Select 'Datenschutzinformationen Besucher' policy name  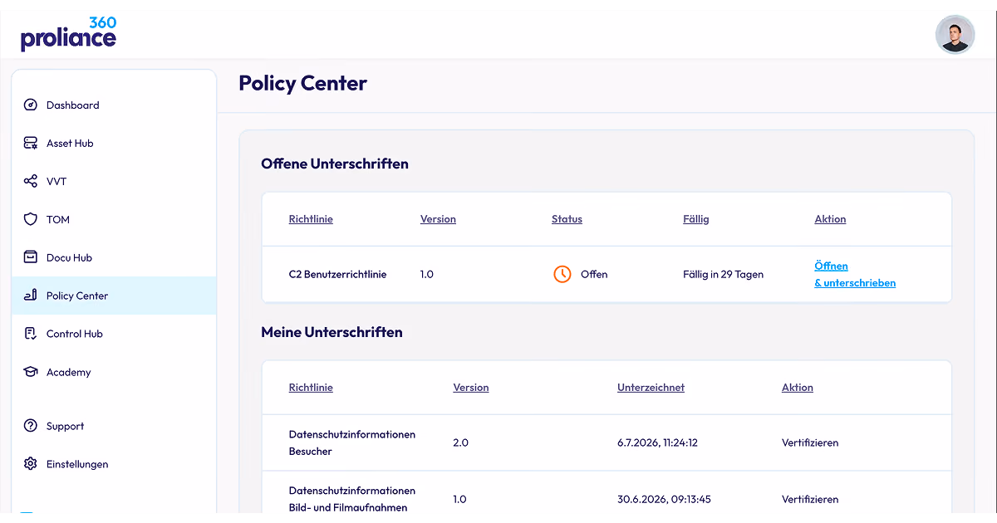(x=352, y=442)
